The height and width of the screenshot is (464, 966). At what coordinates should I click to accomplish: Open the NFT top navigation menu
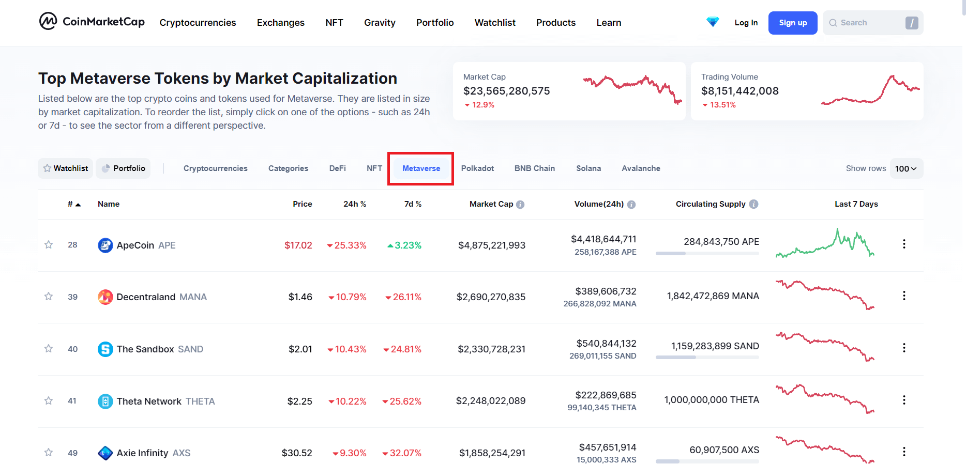335,23
